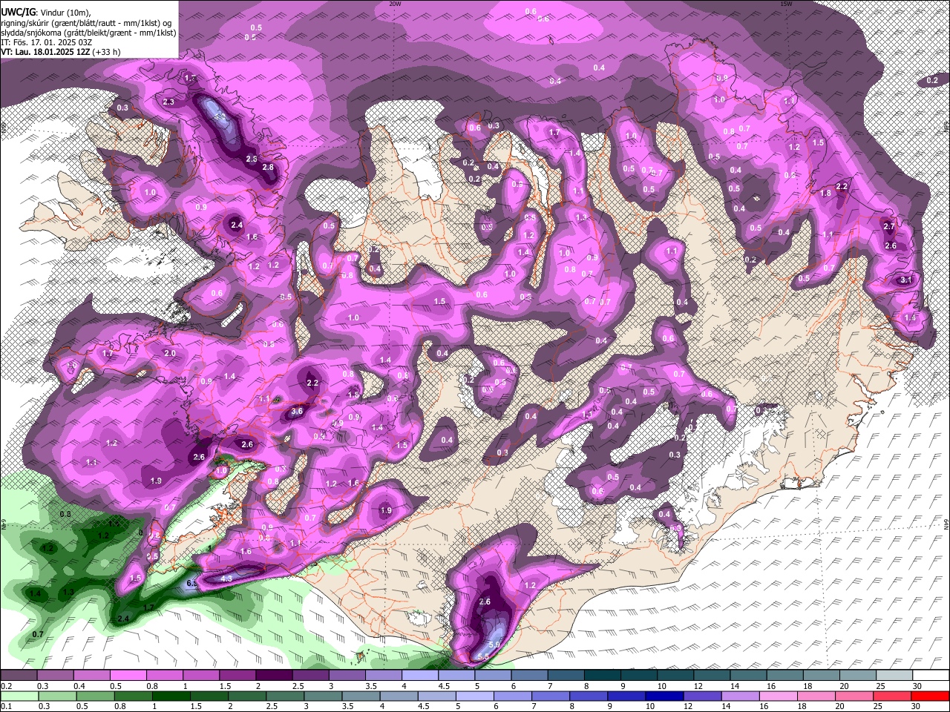
Task: Click the darkest purple swatch starting at 2
Action: tap(274, 676)
